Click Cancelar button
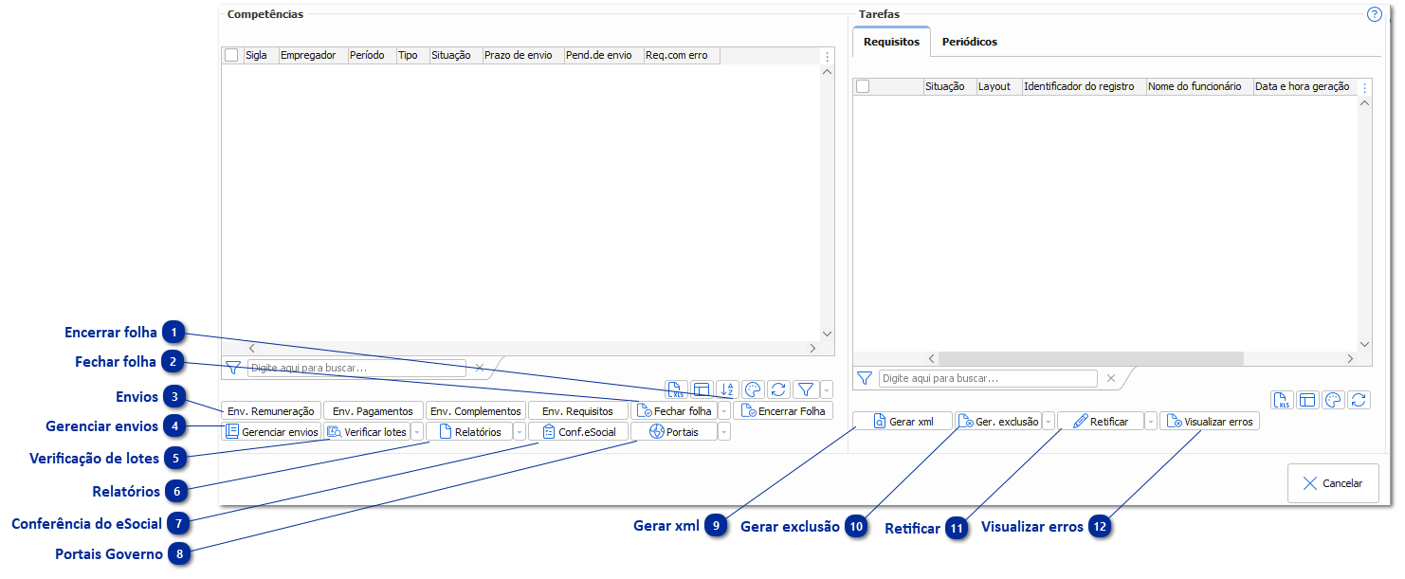The image size is (1405, 579). 1332,483
